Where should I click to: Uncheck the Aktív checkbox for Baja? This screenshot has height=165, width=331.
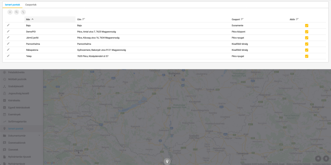point(306,25)
